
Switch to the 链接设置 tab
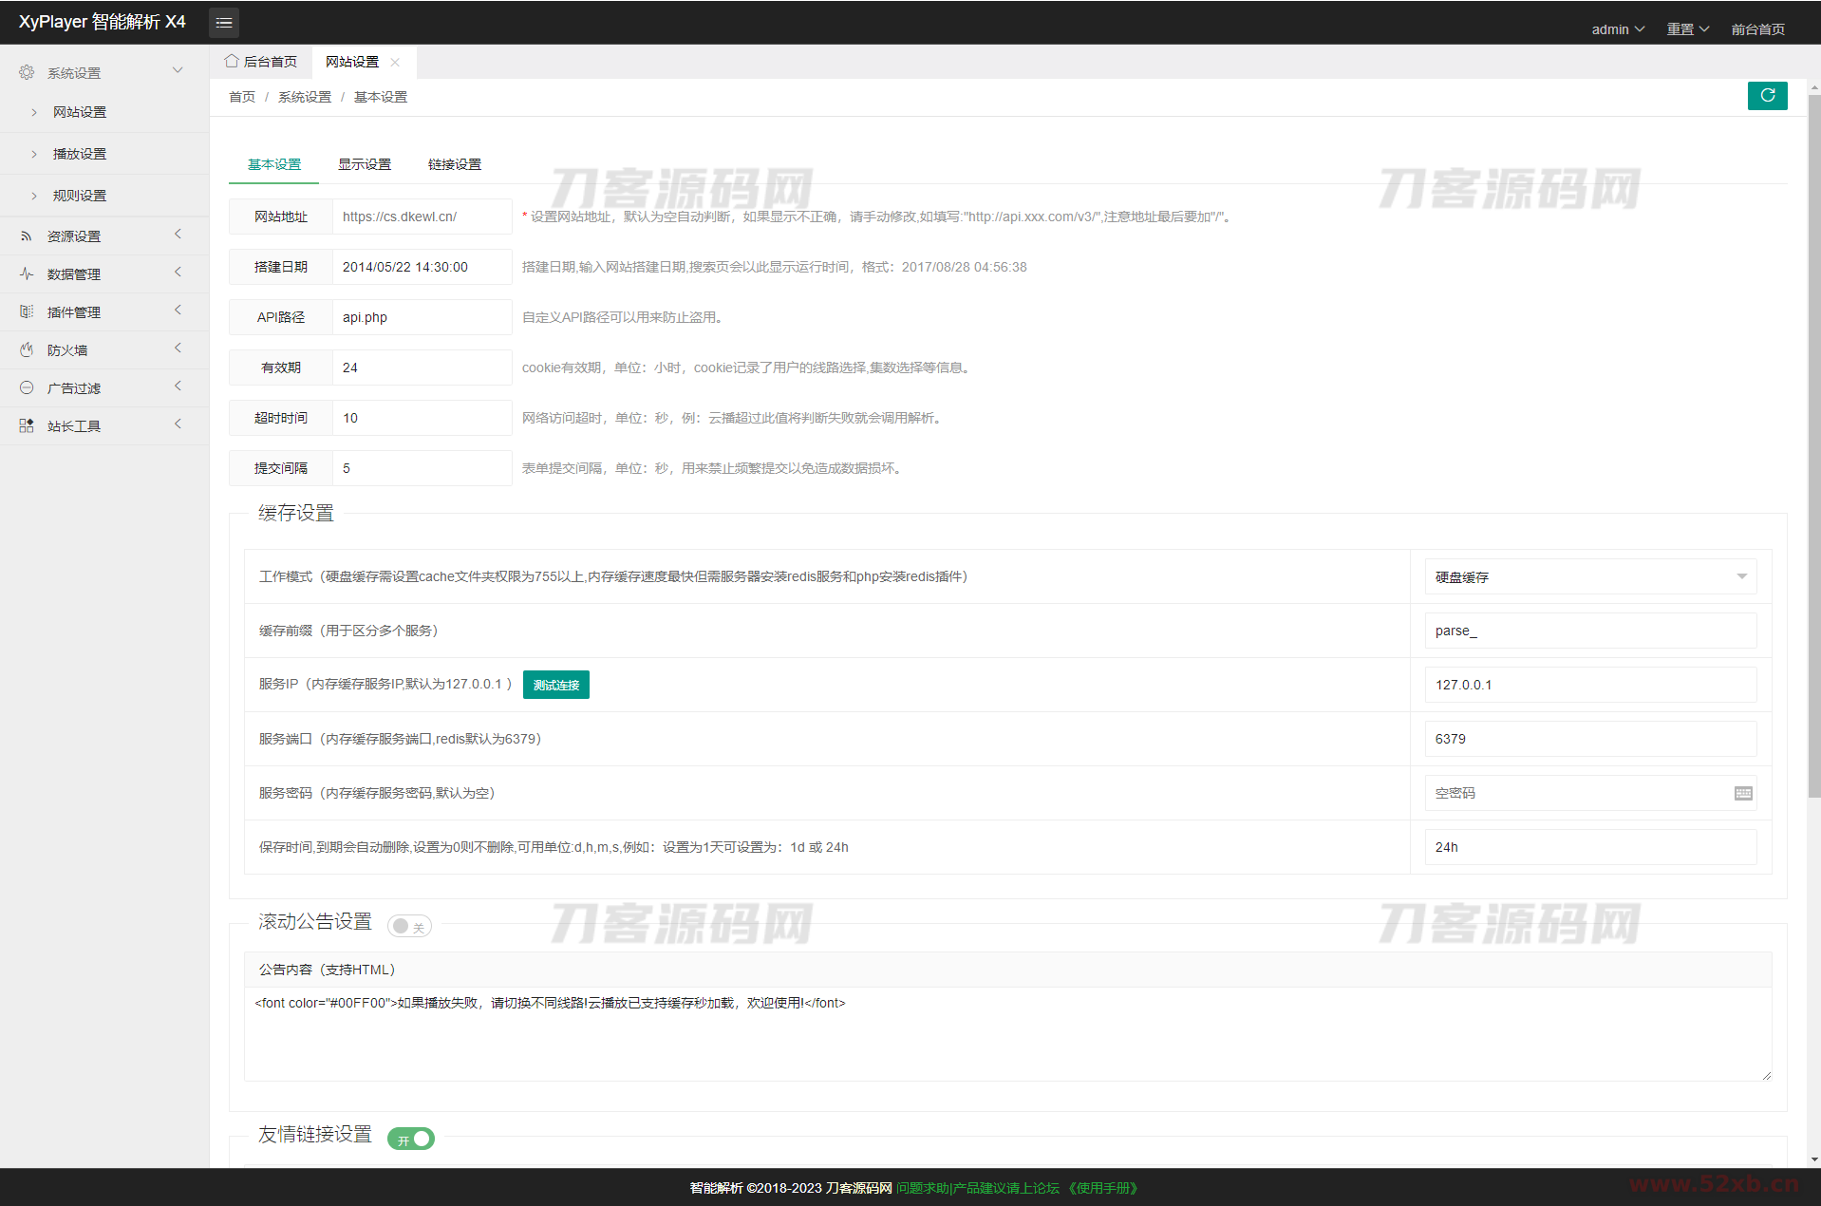pos(455,164)
